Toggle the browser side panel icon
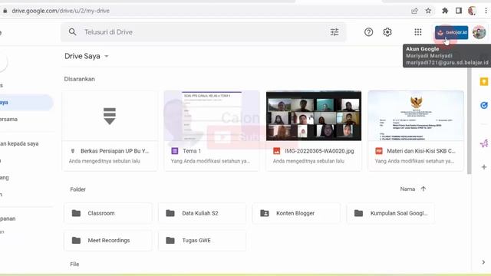Image resolution: width=491 pixels, height=276 pixels. tap(459, 11)
